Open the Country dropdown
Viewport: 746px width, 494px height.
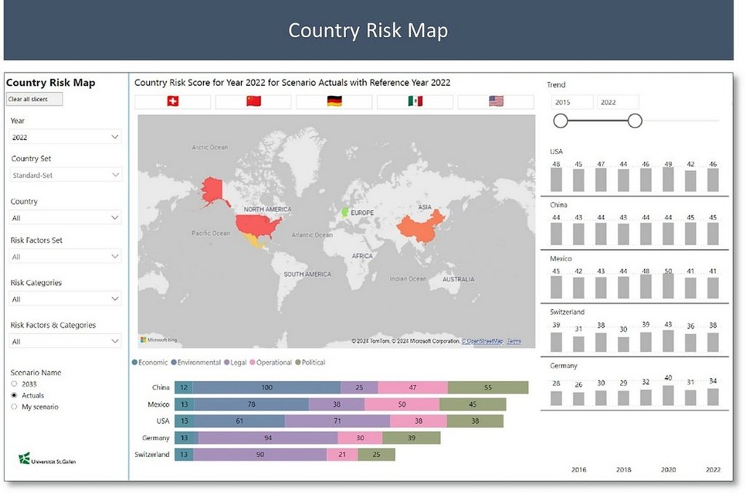66,218
